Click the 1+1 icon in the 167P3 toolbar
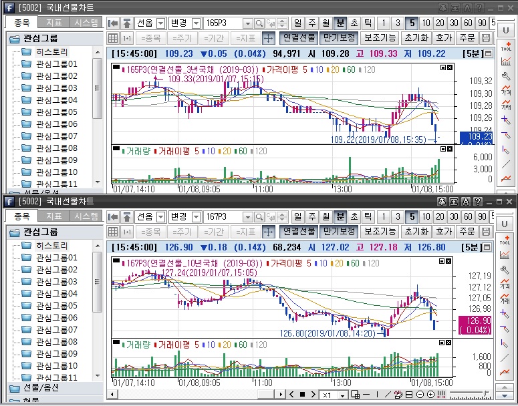Image resolution: width=518 pixels, height=406 pixels. coord(127,232)
